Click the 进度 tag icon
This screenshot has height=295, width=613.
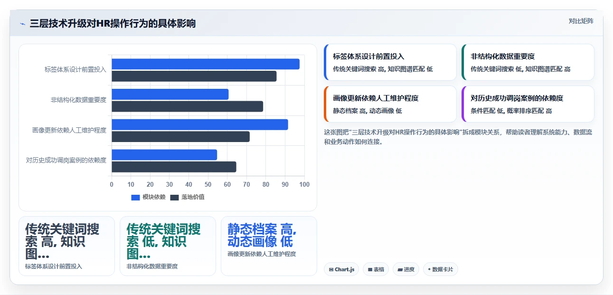[x=400, y=269]
